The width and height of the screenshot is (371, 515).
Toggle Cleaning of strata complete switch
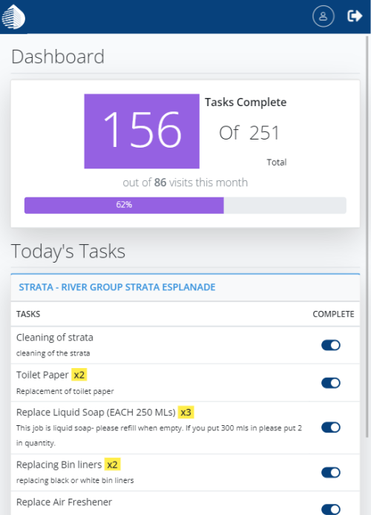click(331, 345)
